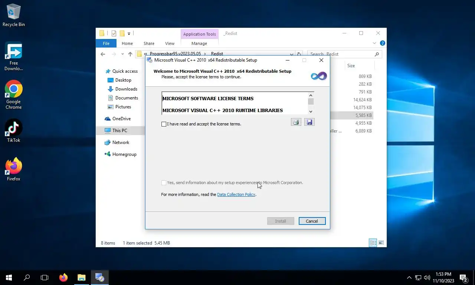Go back in File Explorer

[x=103, y=54]
